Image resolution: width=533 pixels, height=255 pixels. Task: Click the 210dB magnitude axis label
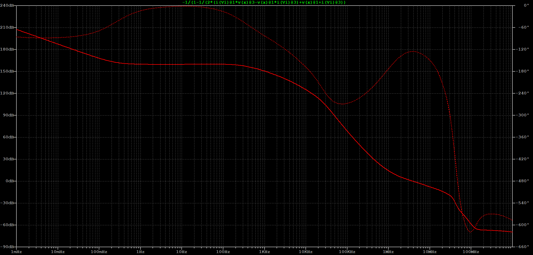click(7, 27)
